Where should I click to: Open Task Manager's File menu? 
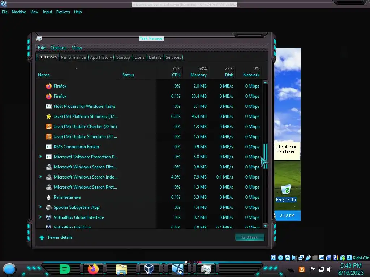tap(42, 48)
